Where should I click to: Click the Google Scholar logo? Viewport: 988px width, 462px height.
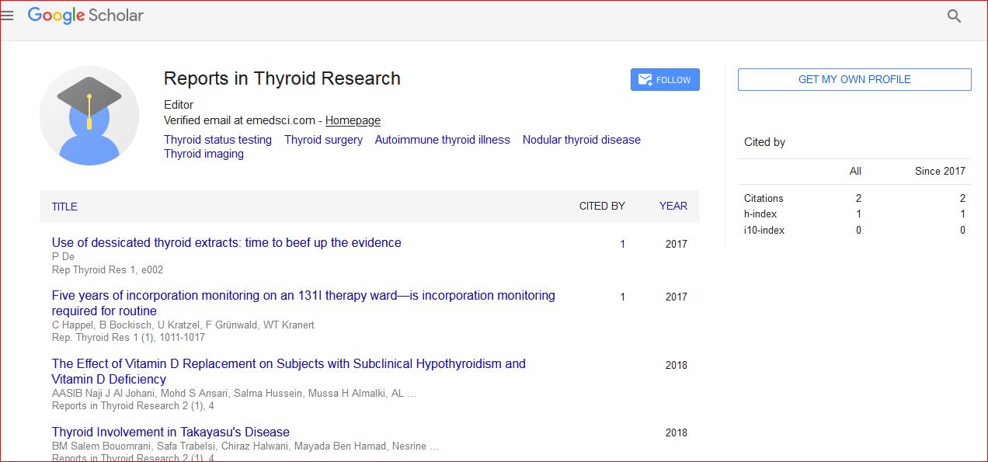pyautogui.click(x=85, y=16)
